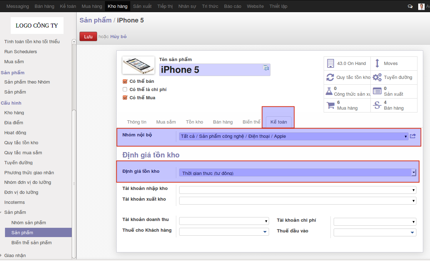Viewport: 430px width, 261px height.
Task: Open the conversations chat icon in top bar
Action: (x=410, y=6)
